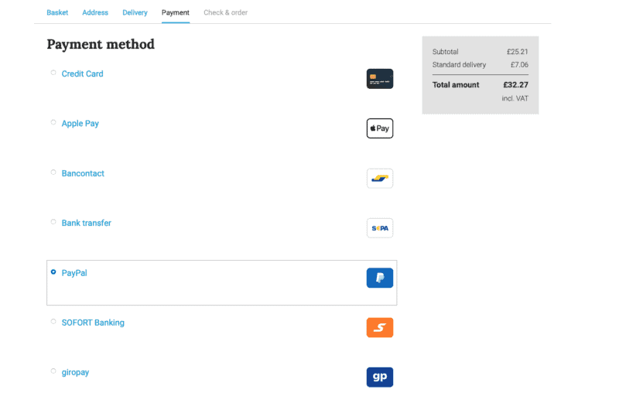Click the blue PayPal logo icon
This screenshot has height=403, width=619.
pos(380,278)
